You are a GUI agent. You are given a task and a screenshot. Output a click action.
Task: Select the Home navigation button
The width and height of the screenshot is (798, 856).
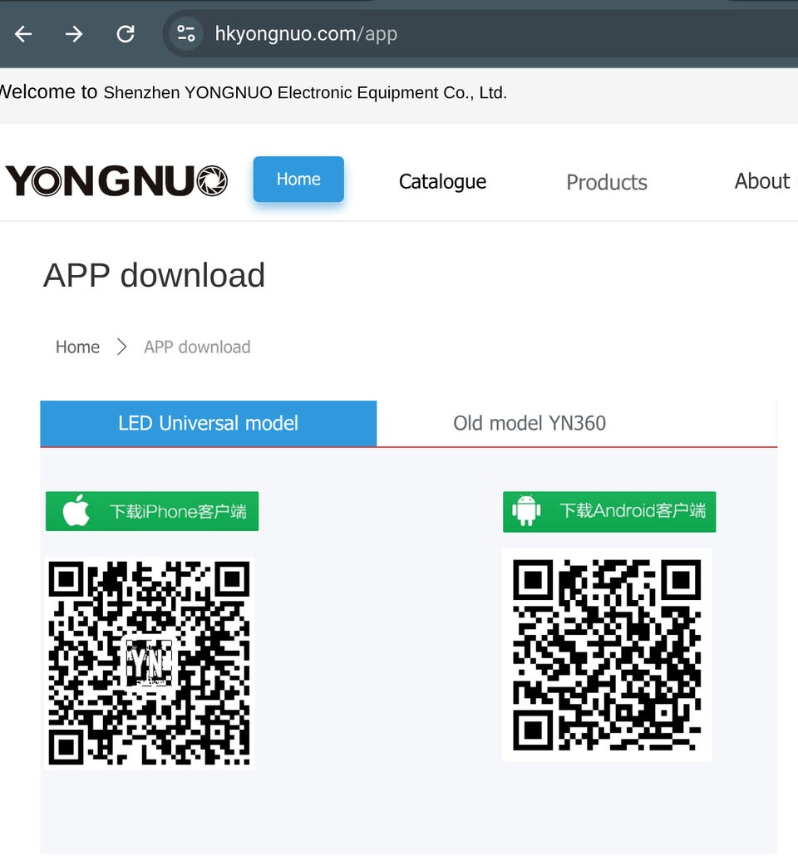pos(298,180)
